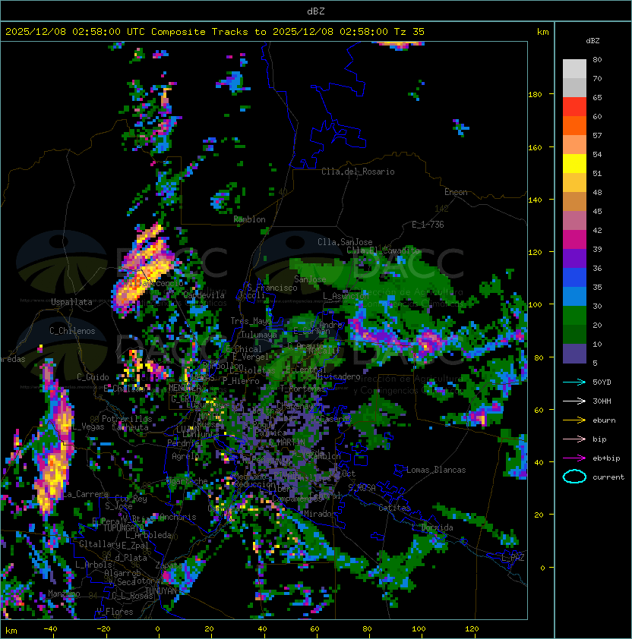Click the eburn legend label
This screenshot has width=632, height=639.
click(604, 420)
